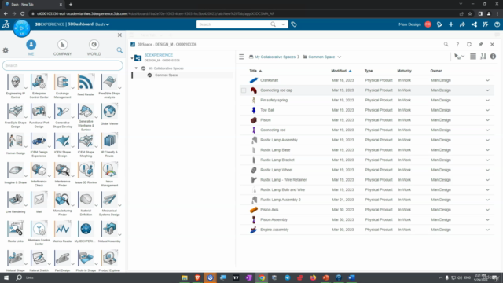The image size is (503, 283).
Task: Switch to the COMPANY tab
Action: pyautogui.click(x=63, y=47)
